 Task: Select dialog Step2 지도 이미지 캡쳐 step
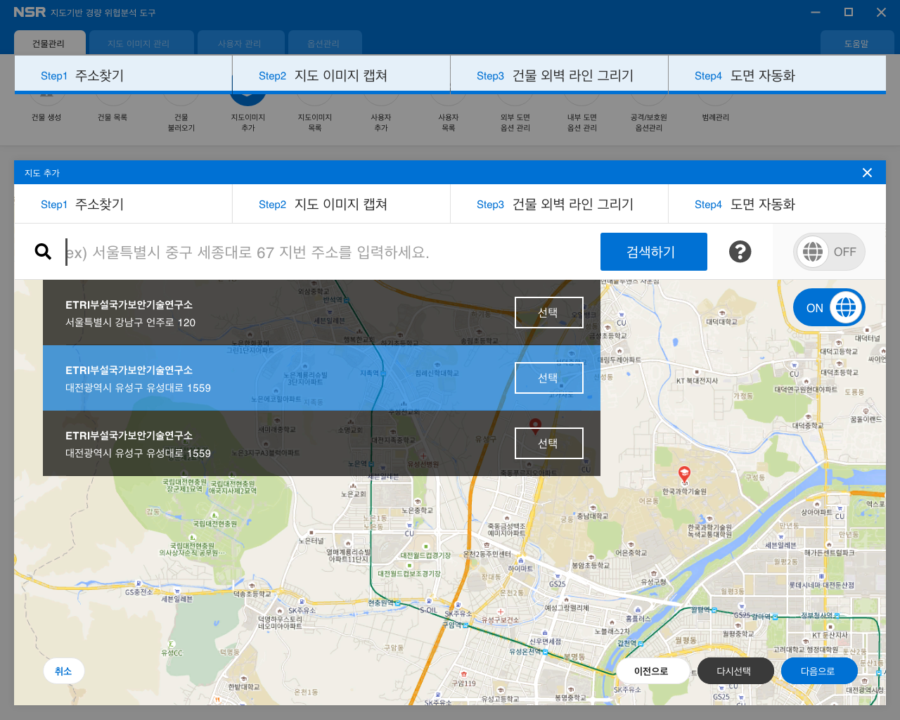pos(341,204)
